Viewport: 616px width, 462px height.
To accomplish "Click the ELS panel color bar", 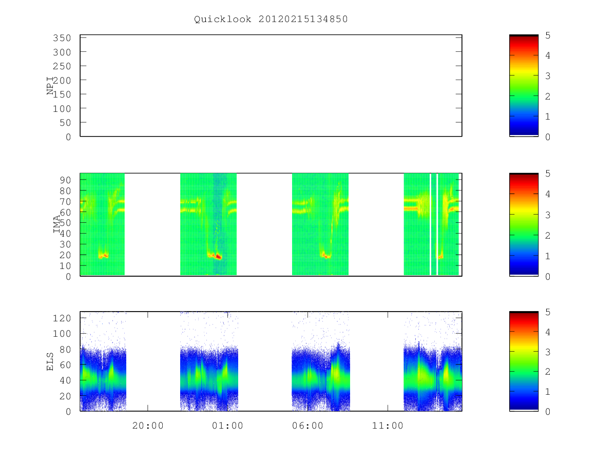I will coord(524,361).
